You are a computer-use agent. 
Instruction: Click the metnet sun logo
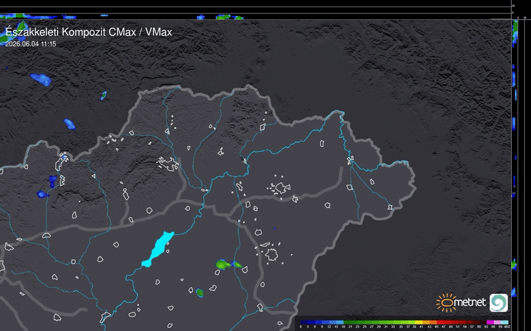point(445,302)
